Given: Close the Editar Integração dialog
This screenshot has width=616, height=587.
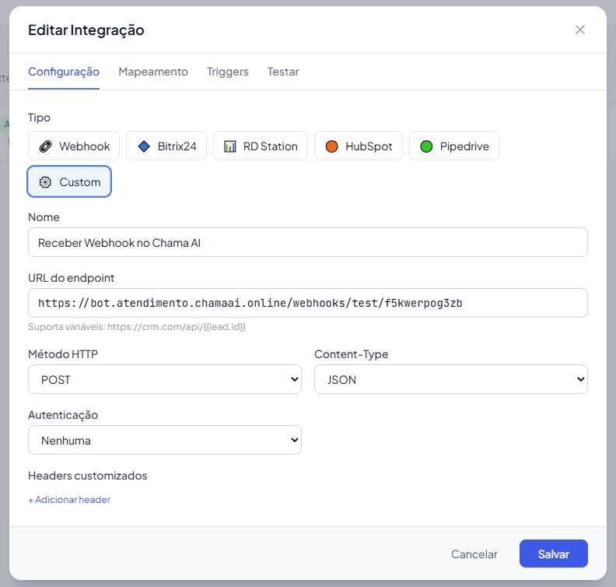Looking at the screenshot, I should tap(580, 30).
